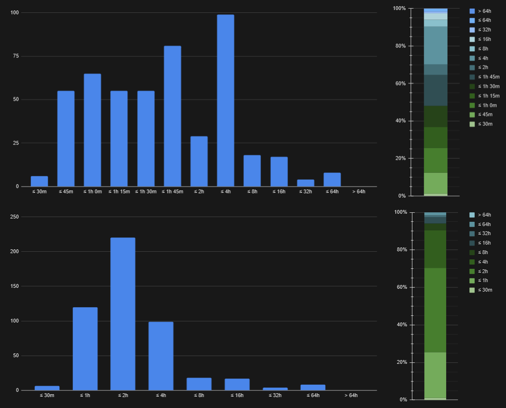Click the ≤ 1h bar in the bottom histogram
Screen dimensions: 506x408
click(x=85, y=349)
